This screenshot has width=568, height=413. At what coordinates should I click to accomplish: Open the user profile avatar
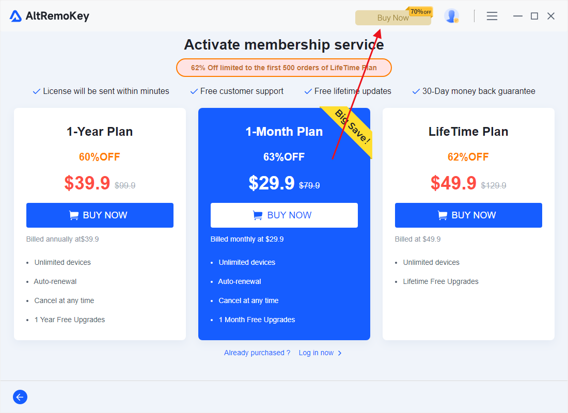click(x=451, y=16)
